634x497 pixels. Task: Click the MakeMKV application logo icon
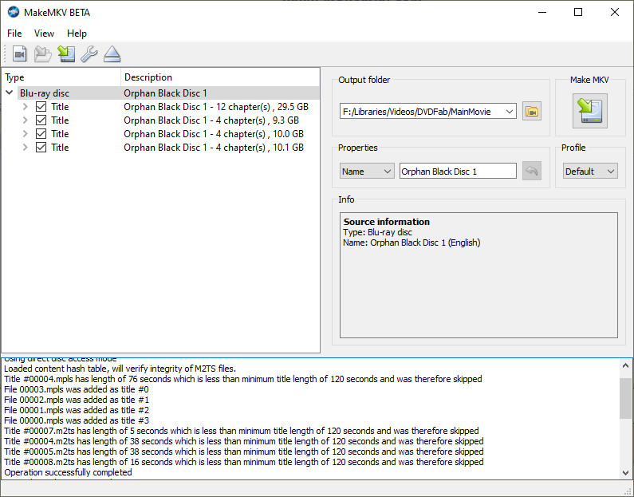point(14,12)
